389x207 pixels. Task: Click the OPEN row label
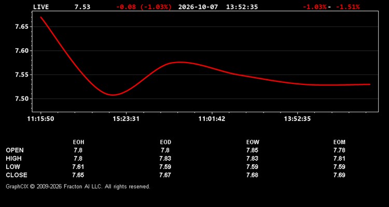tap(15, 150)
